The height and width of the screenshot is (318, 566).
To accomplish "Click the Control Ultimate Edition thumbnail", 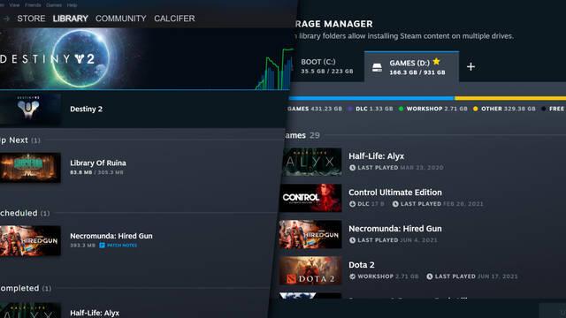I will point(310,198).
